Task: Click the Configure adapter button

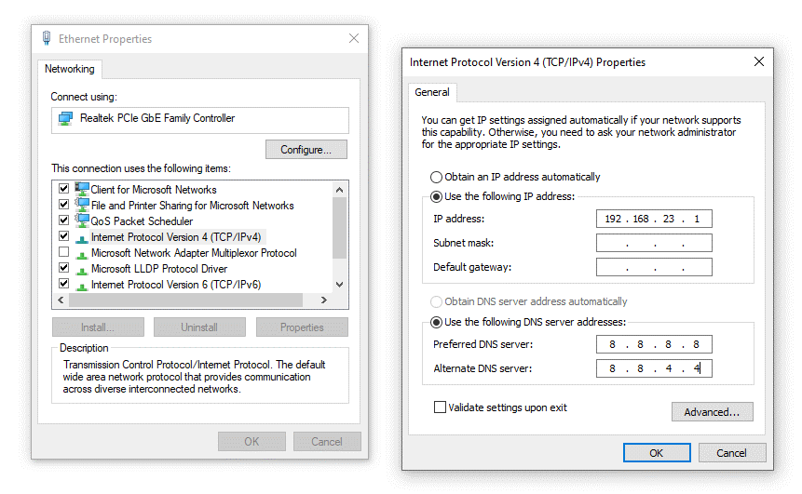Action: pos(306,150)
